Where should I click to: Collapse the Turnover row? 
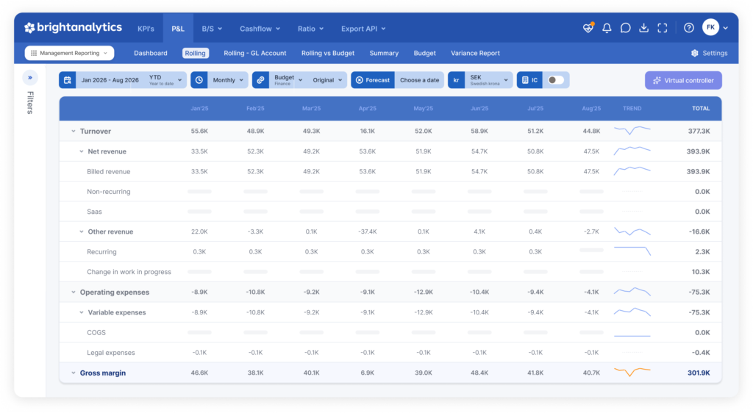pos(74,131)
